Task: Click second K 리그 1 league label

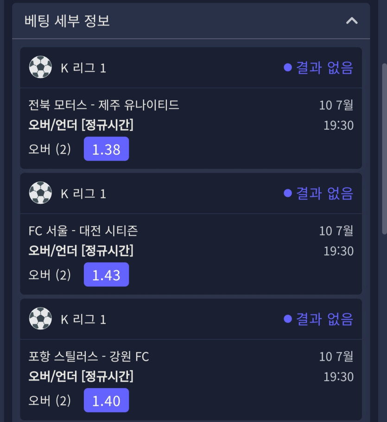Action: 83,194
